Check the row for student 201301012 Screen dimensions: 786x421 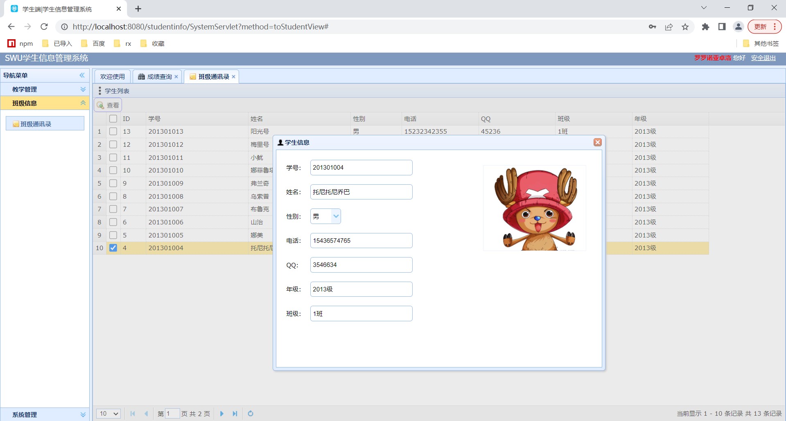(113, 144)
